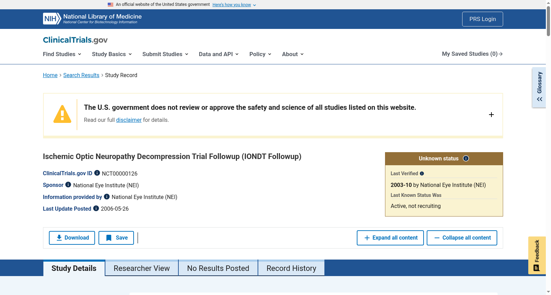This screenshot has height=295, width=551.
Task: Click the info icon beside ClinicalTrials.gov ID
Action: point(97,173)
